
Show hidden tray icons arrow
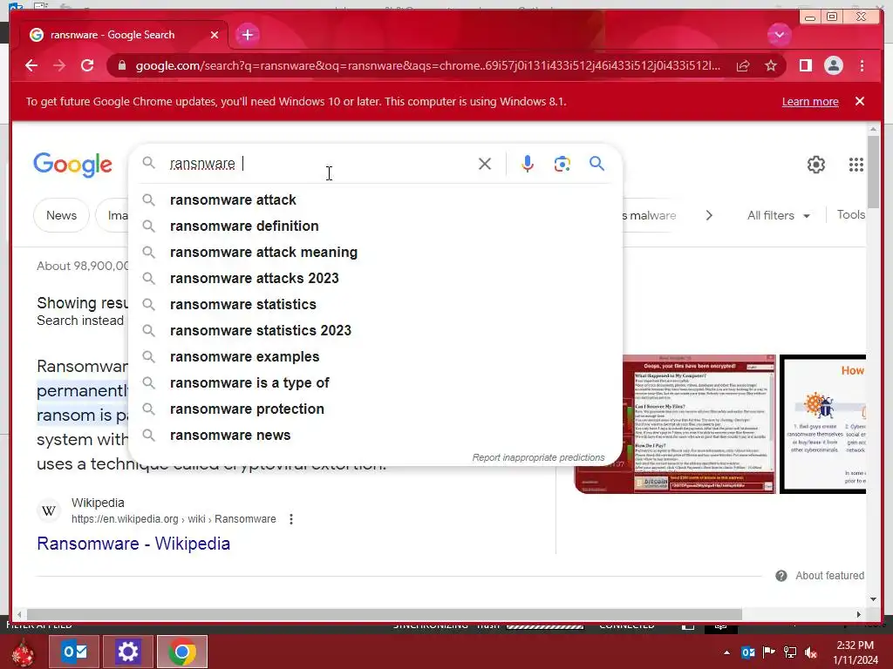tap(726, 652)
